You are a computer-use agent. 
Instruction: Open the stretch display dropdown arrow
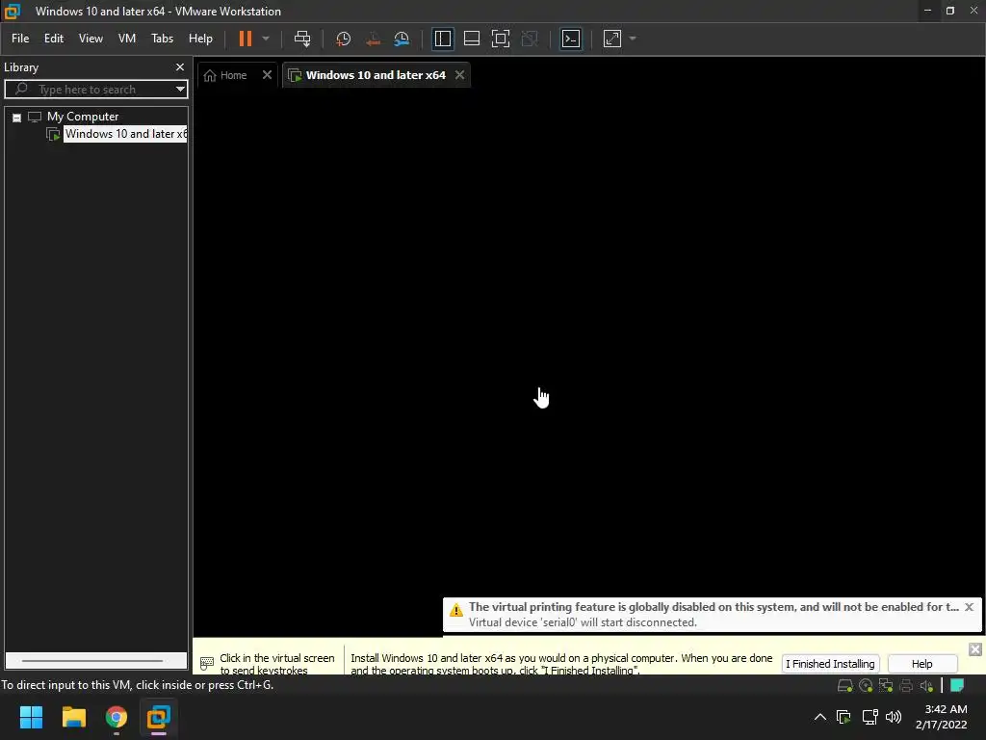coord(633,39)
